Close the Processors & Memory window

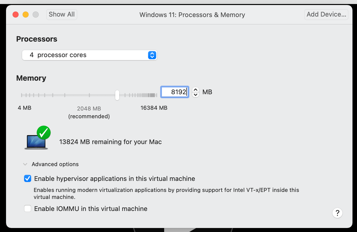16,15
